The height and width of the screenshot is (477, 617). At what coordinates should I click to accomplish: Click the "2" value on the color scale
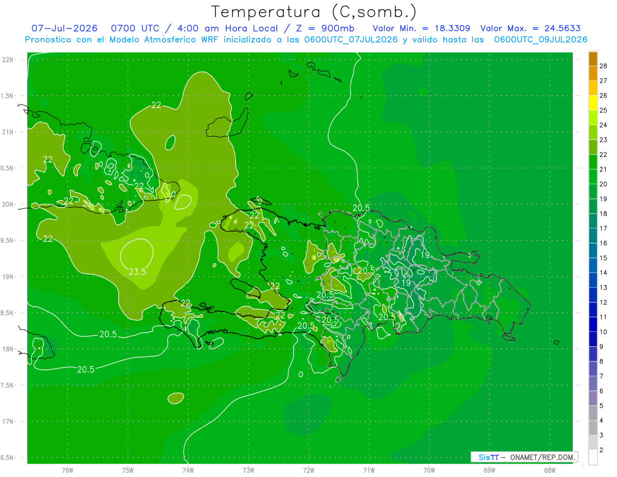[x=602, y=450]
